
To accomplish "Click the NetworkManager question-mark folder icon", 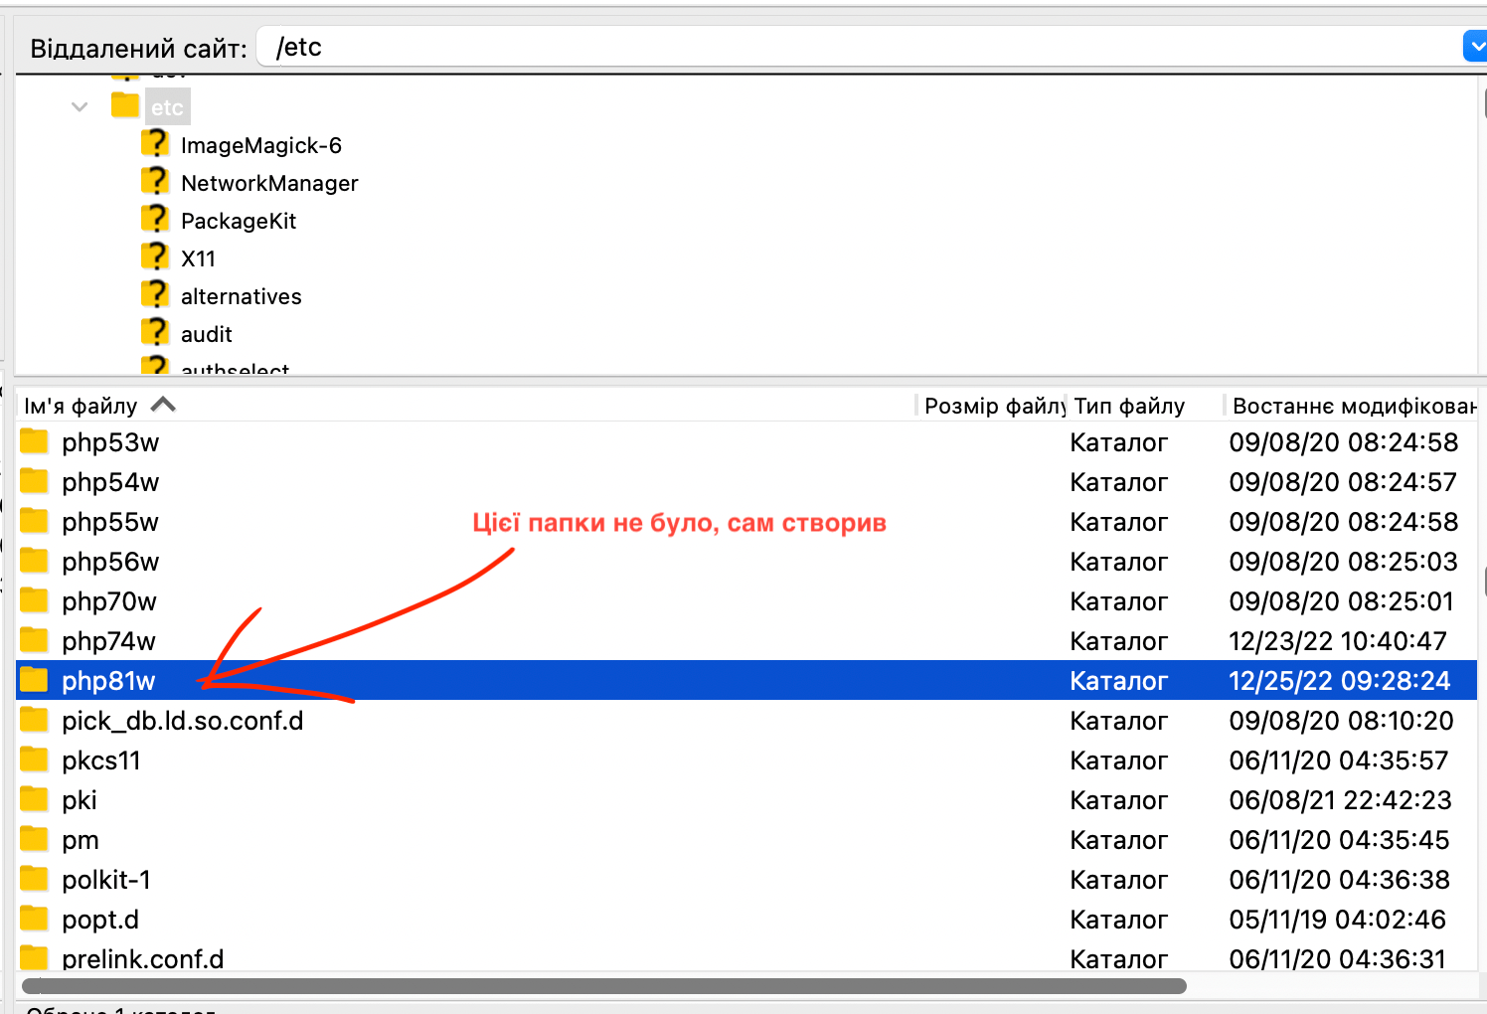I will tap(154, 182).
